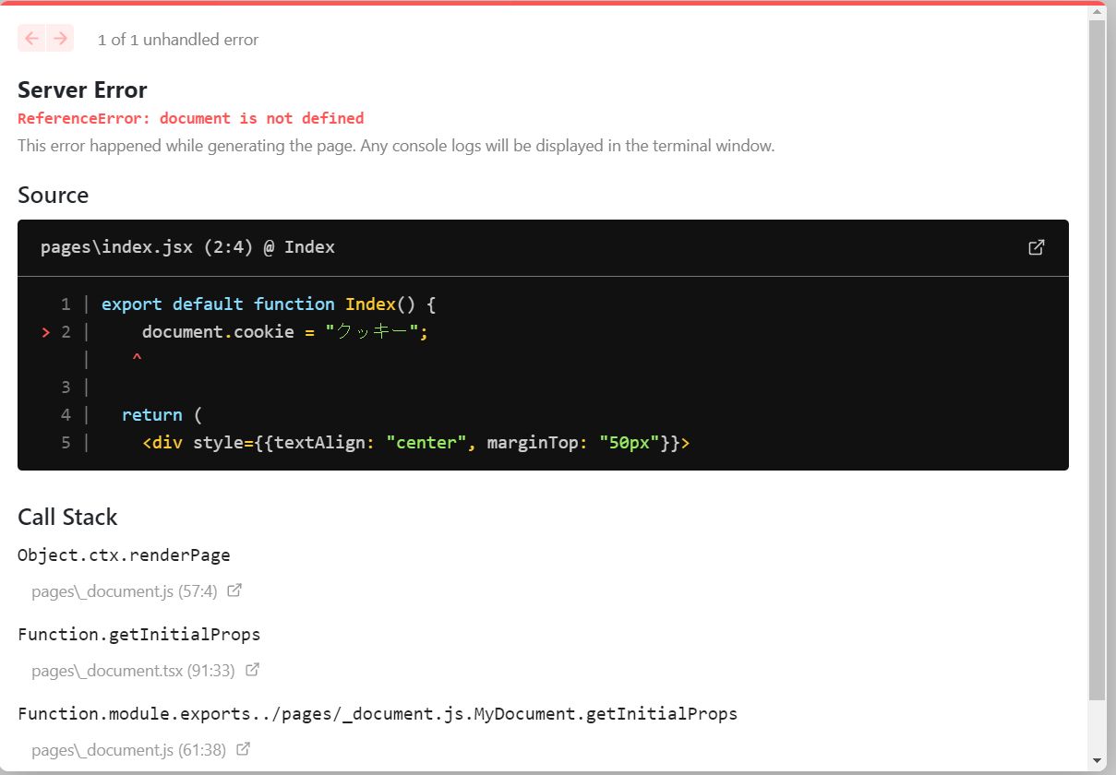Click the ReferenceError message text
1116x775 pixels.
pos(191,118)
